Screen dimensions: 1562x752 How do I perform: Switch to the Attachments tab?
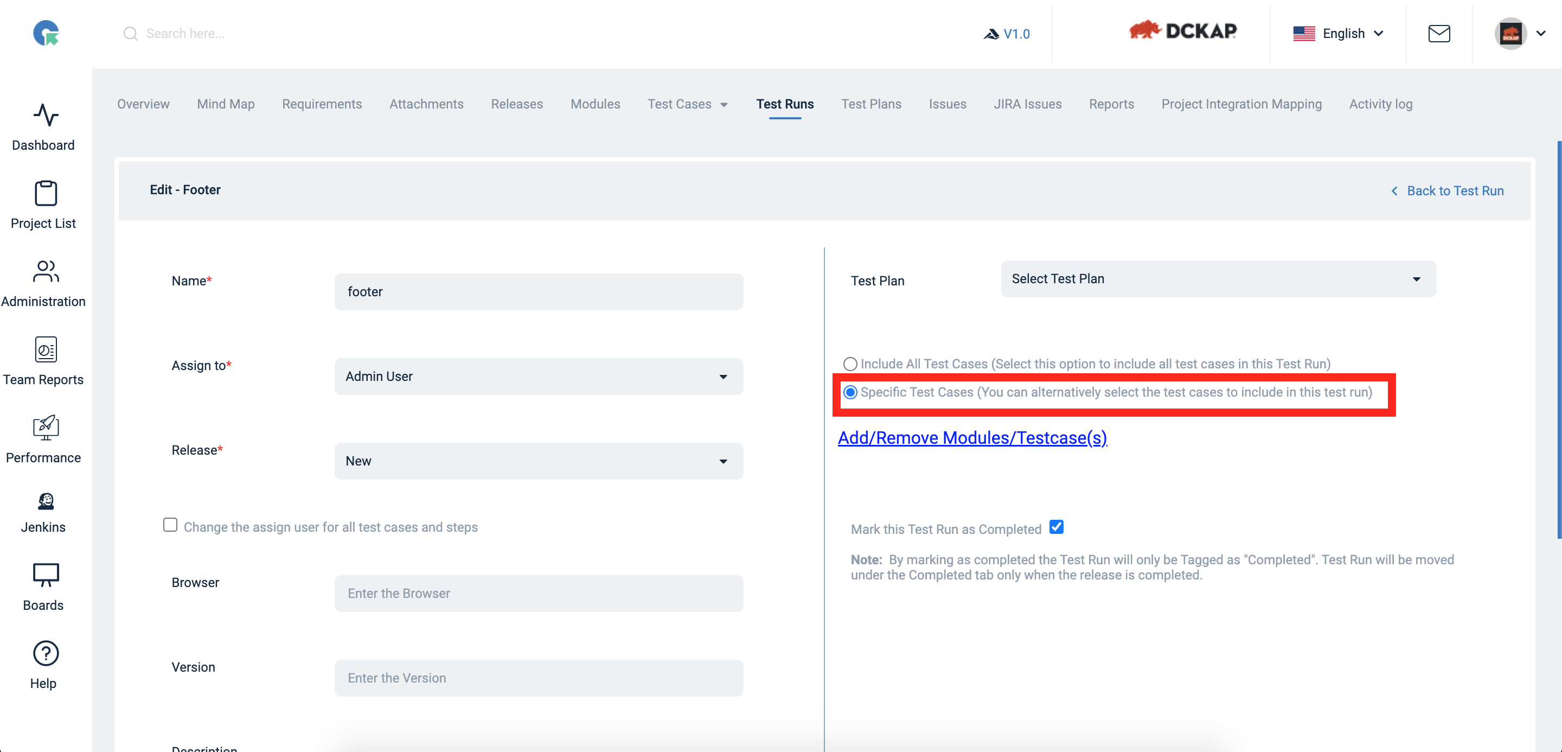point(426,104)
